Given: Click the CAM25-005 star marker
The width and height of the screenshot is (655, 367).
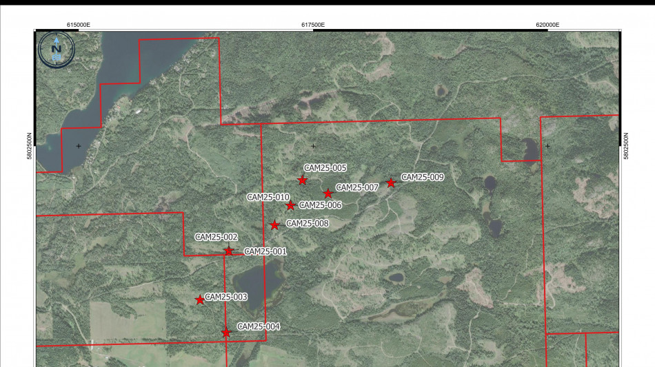Looking at the screenshot, I should [x=302, y=180].
